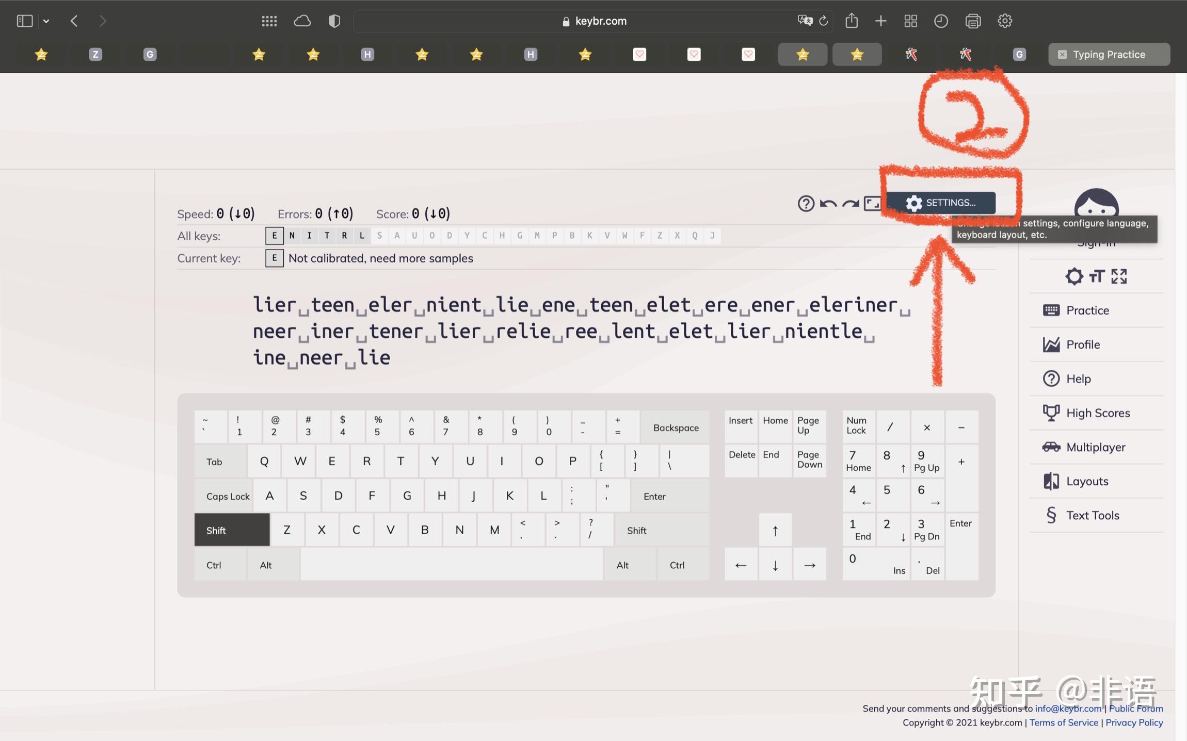This screenshot has width=1187, height=741.
Task: Click the redo arrow above the lesson
Action: tap(850, 204)
